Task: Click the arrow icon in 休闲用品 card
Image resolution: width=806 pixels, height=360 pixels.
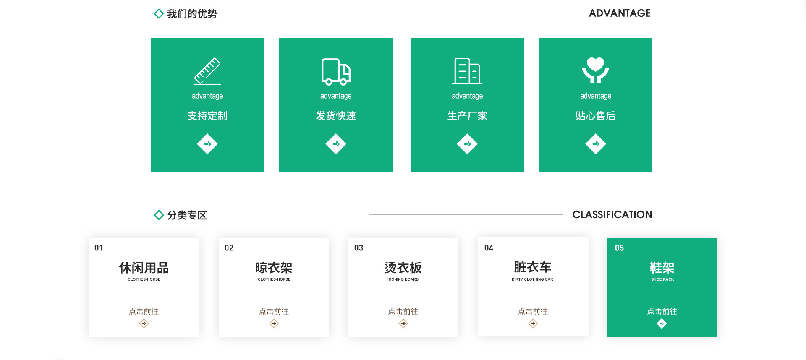Action: click(144, 323)
